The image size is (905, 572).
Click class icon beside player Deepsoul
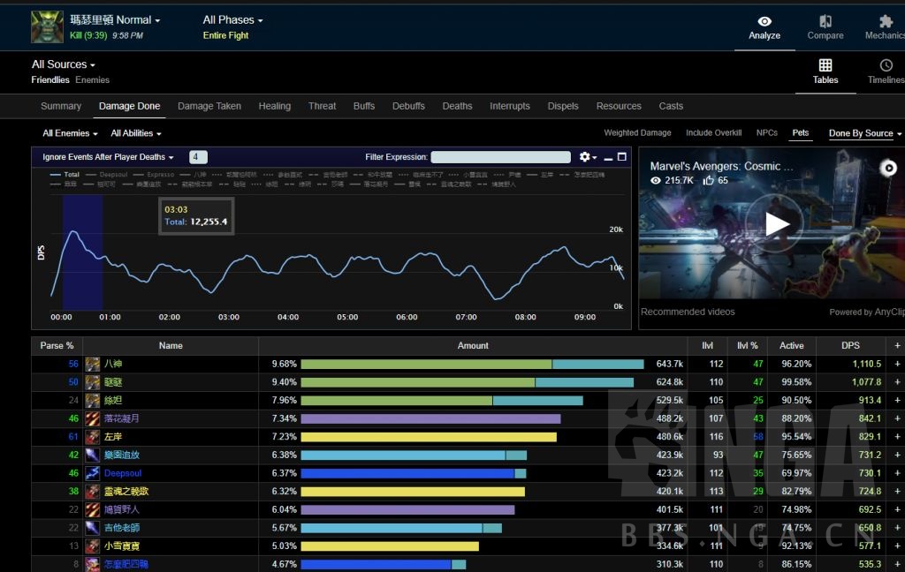coord(93,473)
